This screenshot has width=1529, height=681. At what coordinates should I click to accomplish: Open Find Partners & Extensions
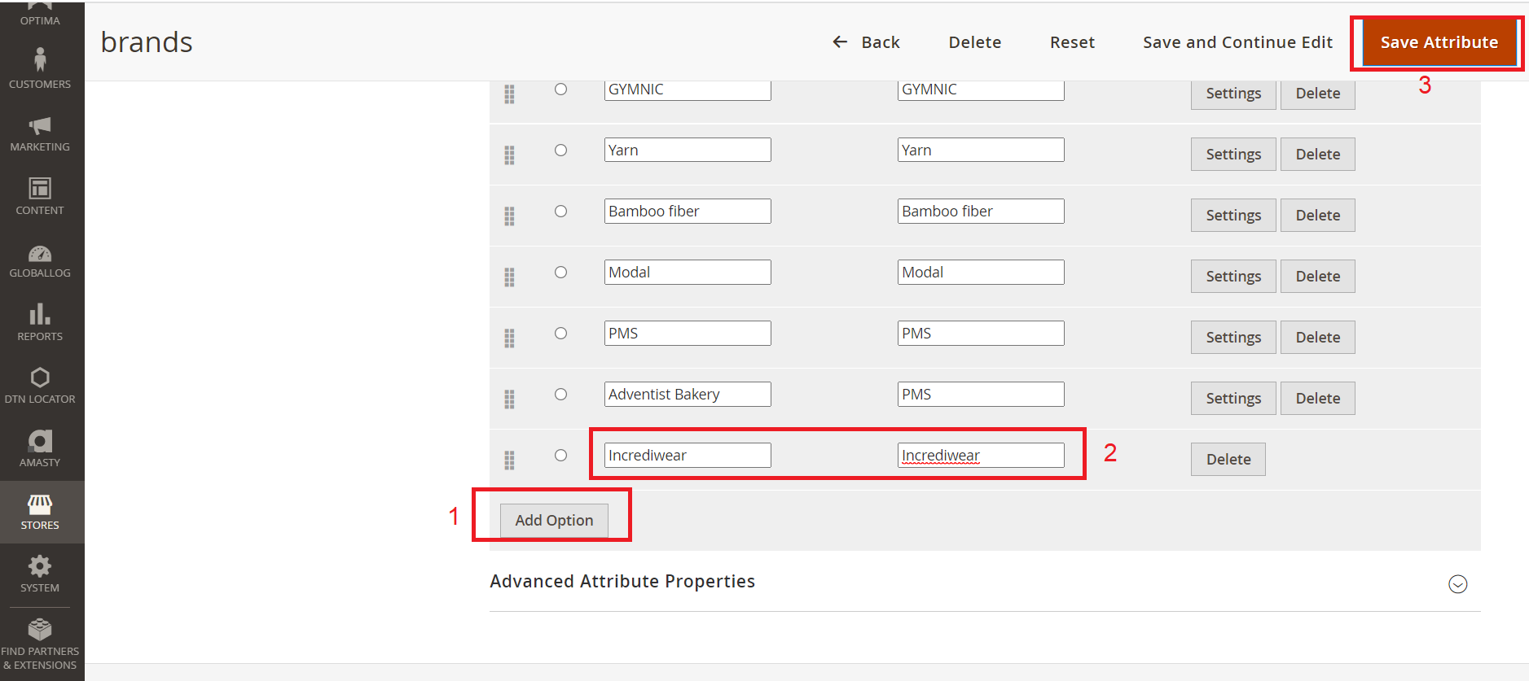click(40, 644)
